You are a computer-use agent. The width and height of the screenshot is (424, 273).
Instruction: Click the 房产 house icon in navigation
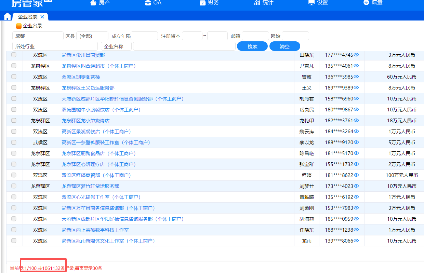pos(93,3)
